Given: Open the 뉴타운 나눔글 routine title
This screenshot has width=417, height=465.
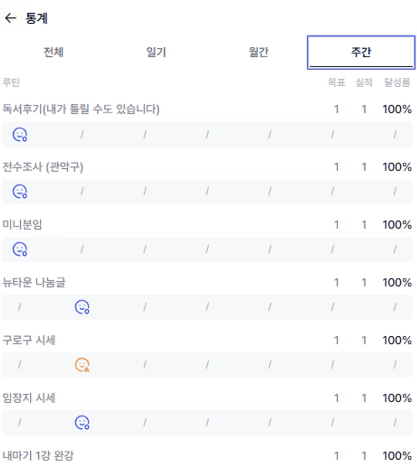Looking at the screenshot, I should (x=34, y=282).
